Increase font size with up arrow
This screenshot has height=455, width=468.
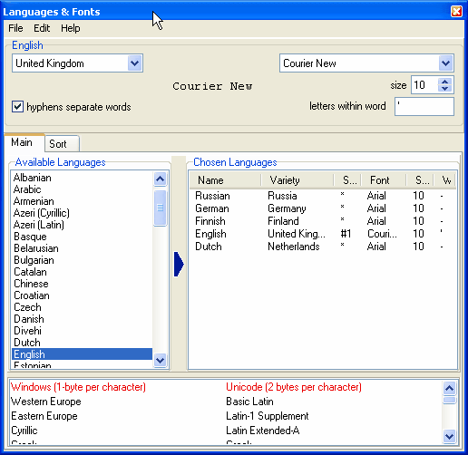(444, 82)
